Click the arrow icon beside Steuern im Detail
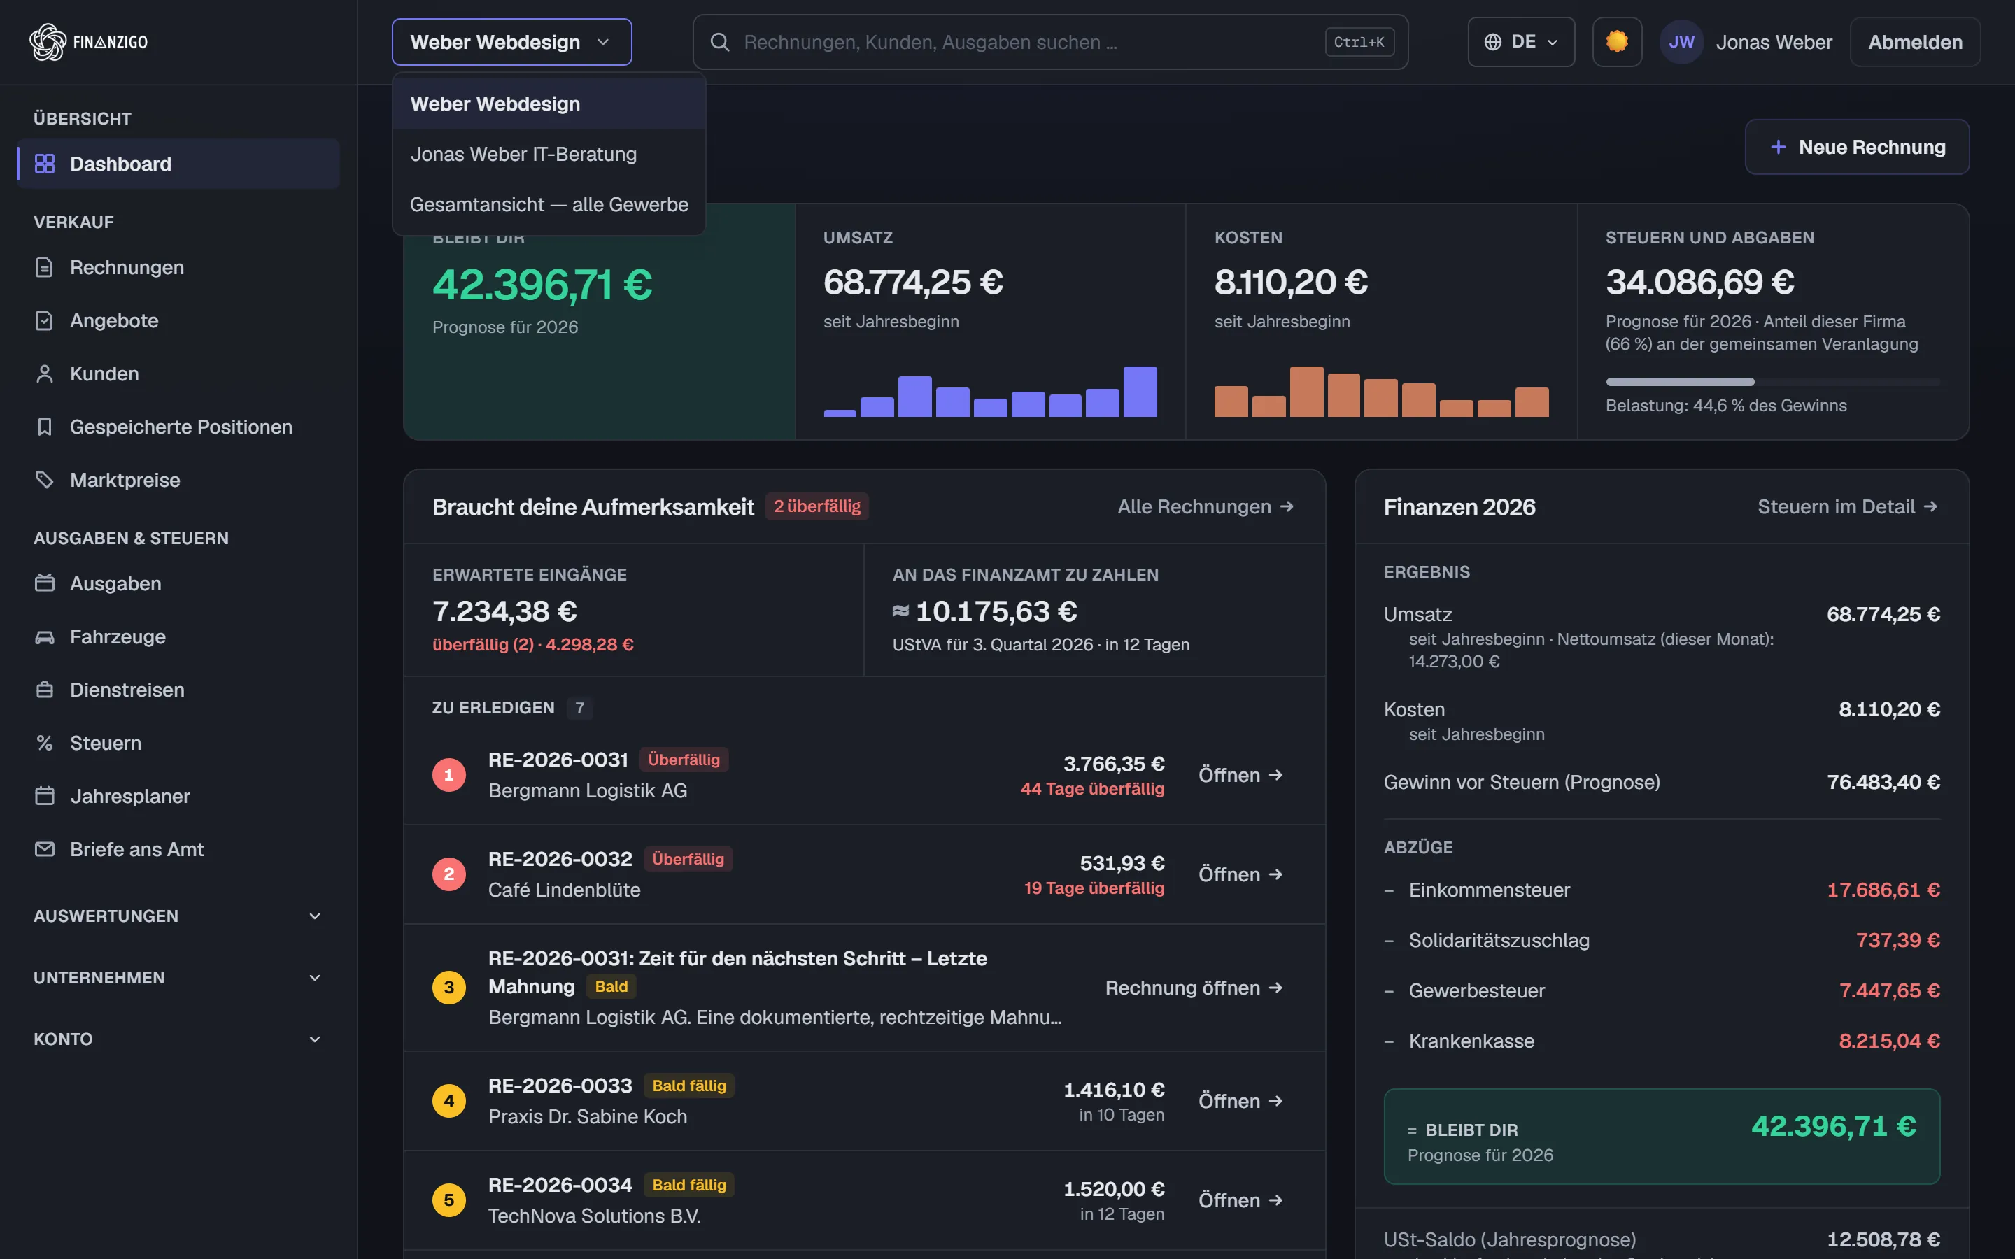This screenshot has height=1259, width=2015. (x=1930, y=506)
